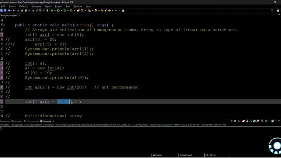Toggle Show Whitespace Characters pilcrow icon
The width and height of the screenshot is (281, 158).
click(47, 11)
